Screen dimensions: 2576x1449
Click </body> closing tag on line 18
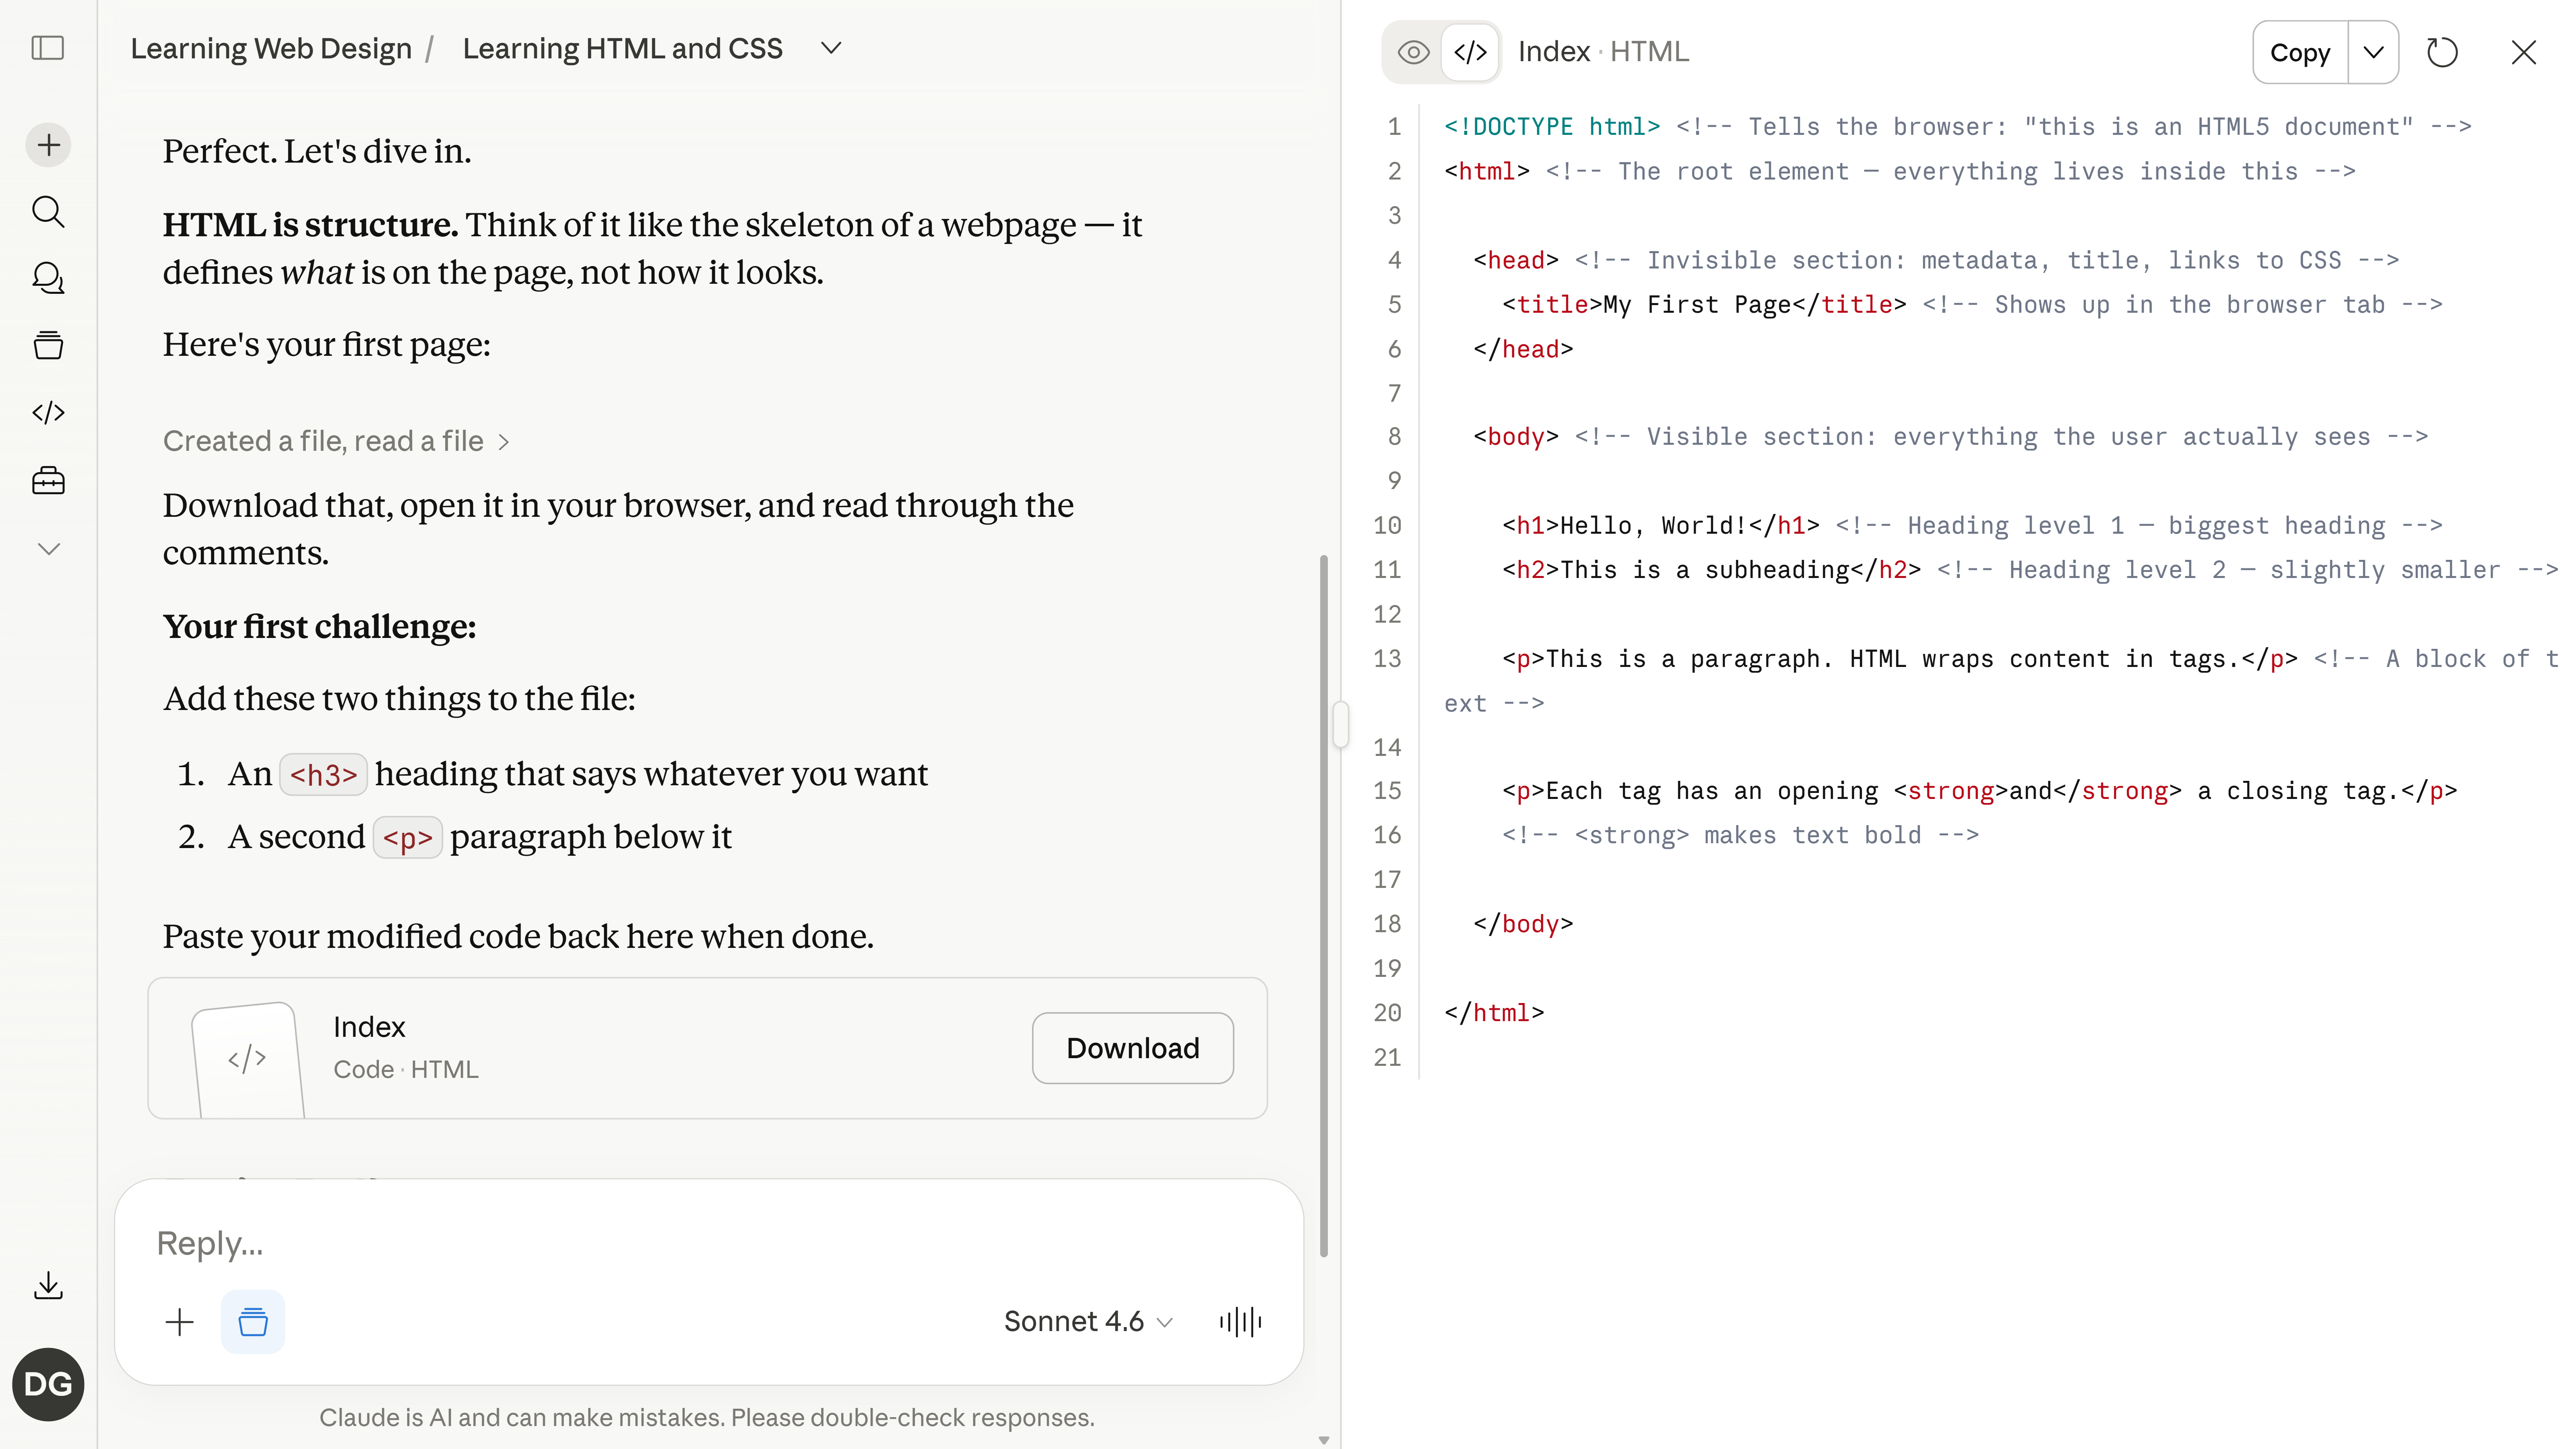pyautogui.click(x=1523, y=924)
